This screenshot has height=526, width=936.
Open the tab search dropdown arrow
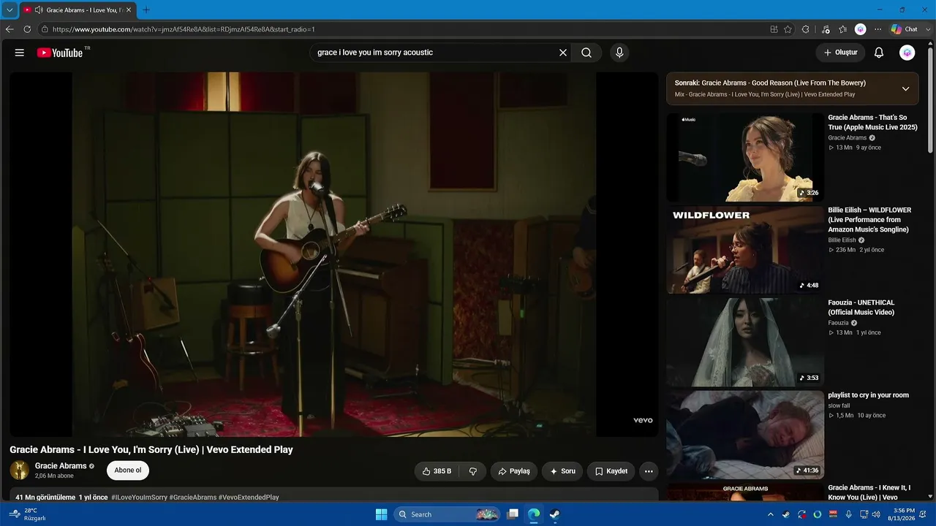point(10,10)
